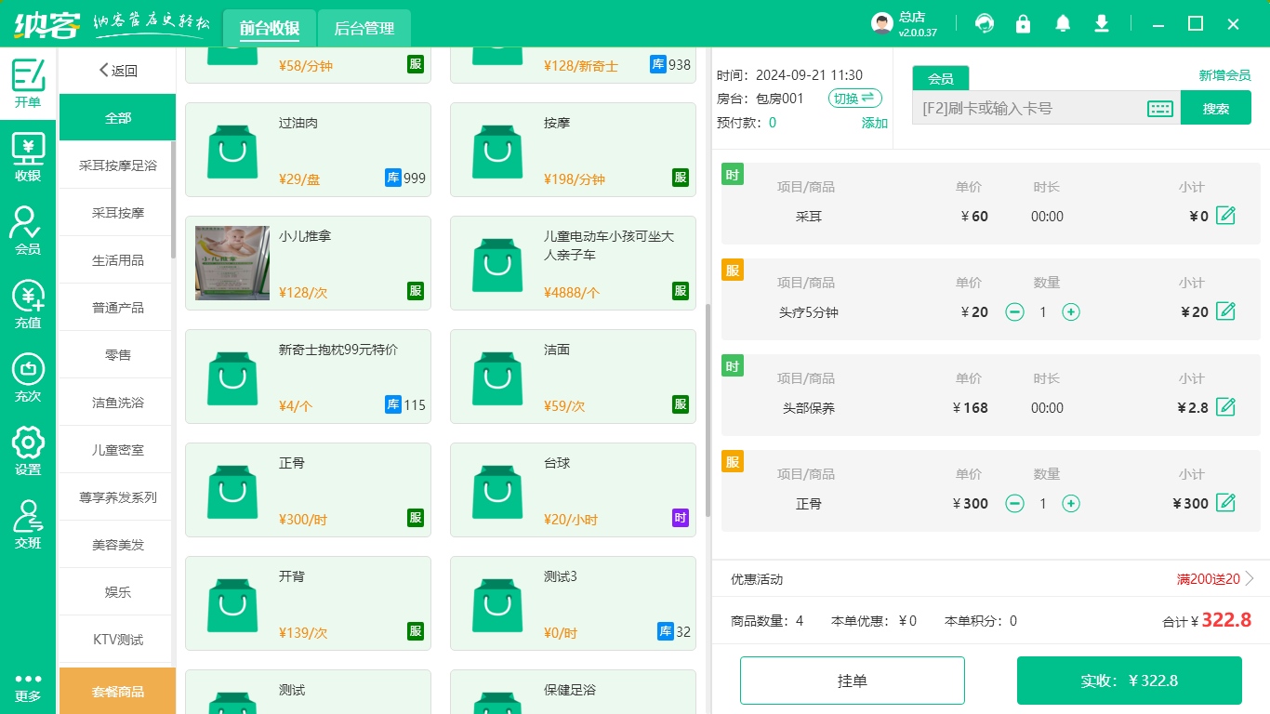Viewport: 1270px width, 714px height.
Task: Click the 挂单 hold order button
Action: coord(852,681)
